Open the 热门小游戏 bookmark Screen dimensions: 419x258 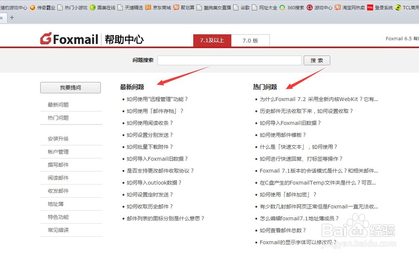[x=72, y=8]
